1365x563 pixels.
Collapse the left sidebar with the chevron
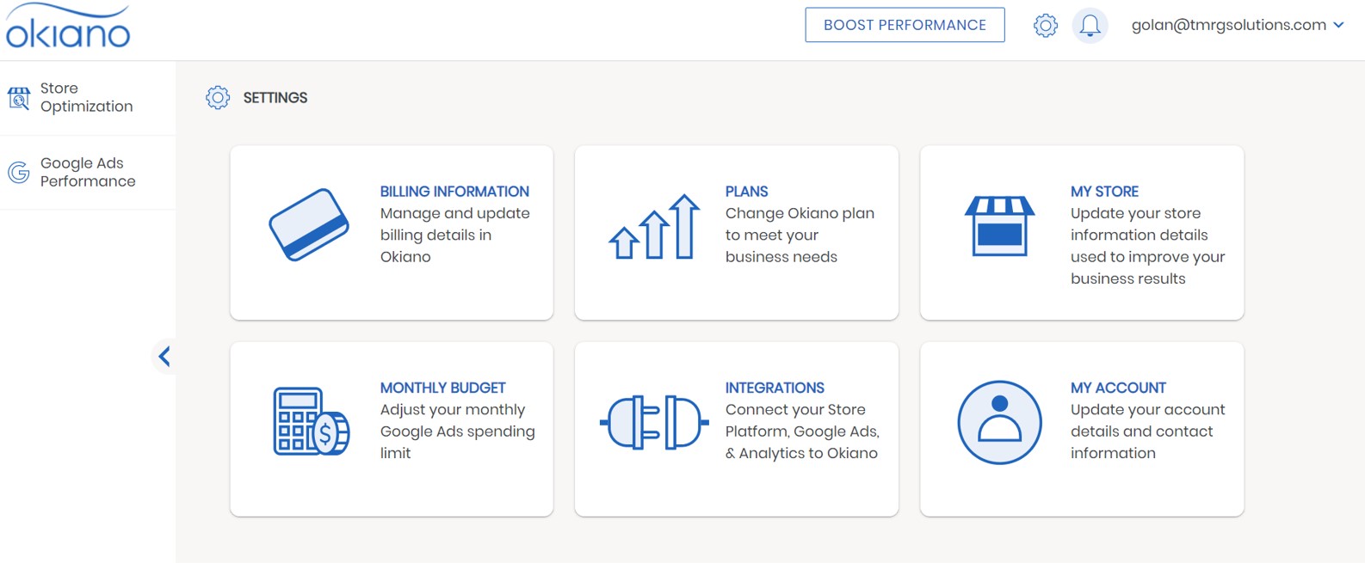click(164, 356)
